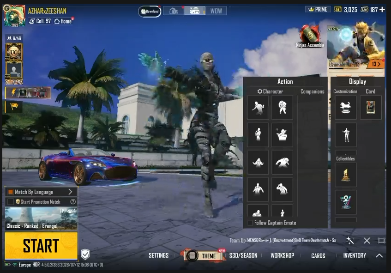The height and width of the screenshot is (273, 391).
Task: Play the arms-down standing emote
Action: coord(258,189)
